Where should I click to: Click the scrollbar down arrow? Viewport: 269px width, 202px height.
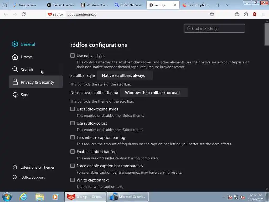coord(267,189)
